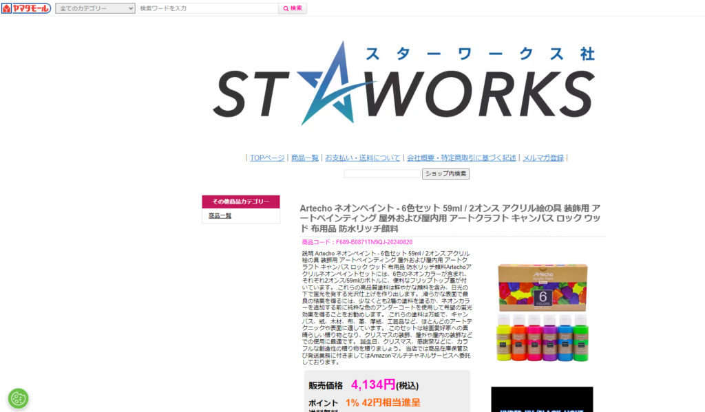Open お支払い・送料について link
705x412 pixels.
(x=362, y=158)
